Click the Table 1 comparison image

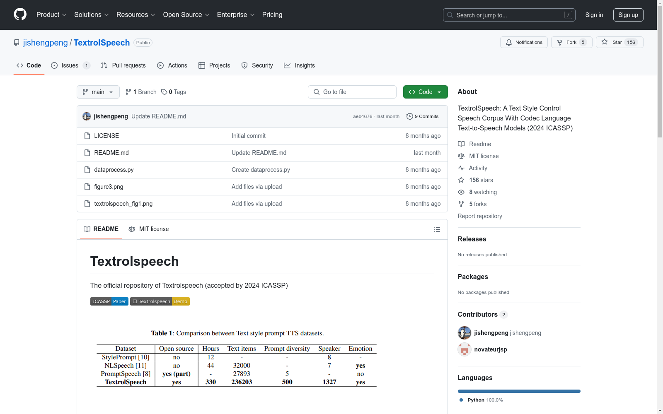pyautogui.click(x=237, y=358)
